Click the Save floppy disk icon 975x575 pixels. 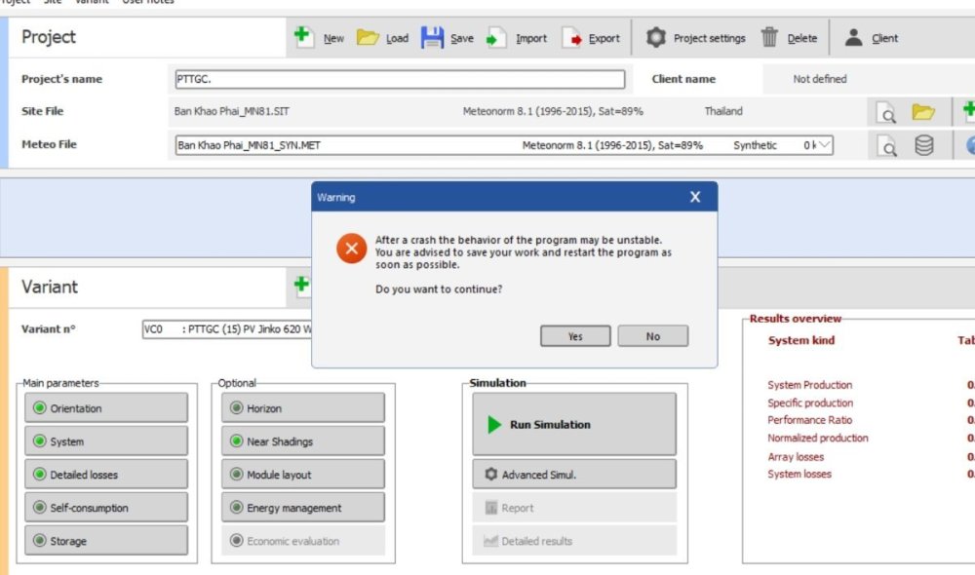(x=432, y=38)
